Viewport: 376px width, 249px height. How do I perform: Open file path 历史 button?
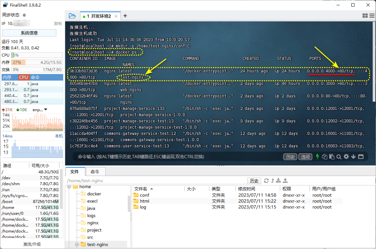(x=254, y=181)
